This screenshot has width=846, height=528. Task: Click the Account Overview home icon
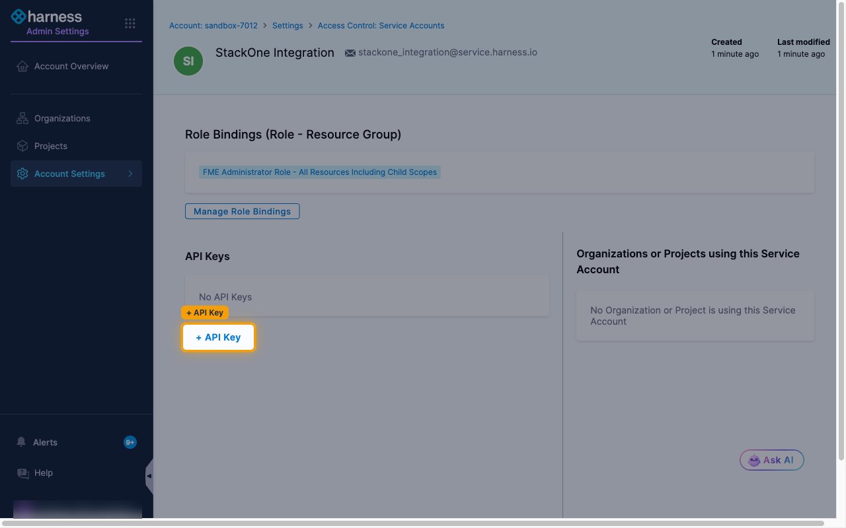(22, 66)
